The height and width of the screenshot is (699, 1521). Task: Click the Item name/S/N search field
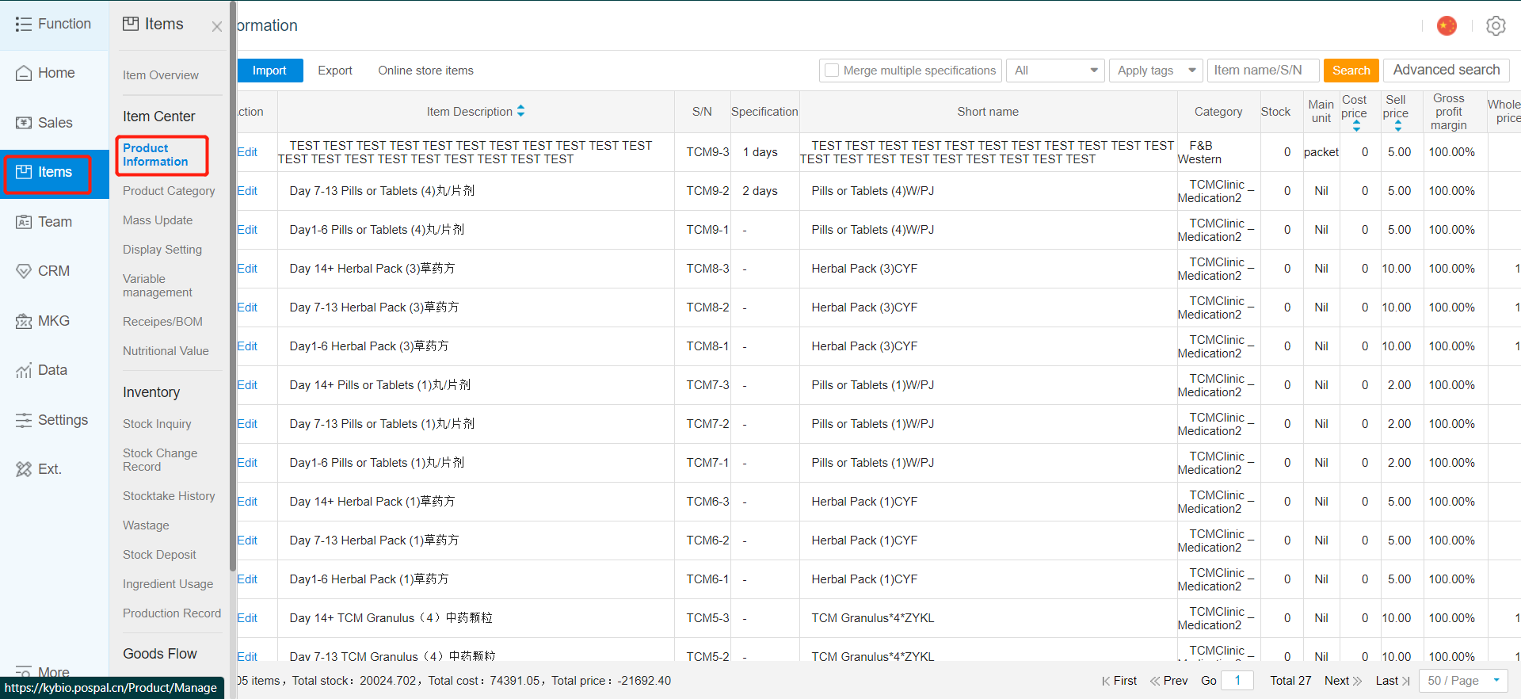click(1263, 71)
